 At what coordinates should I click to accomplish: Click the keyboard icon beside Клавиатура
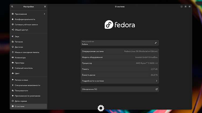click(x=13, y=57)
